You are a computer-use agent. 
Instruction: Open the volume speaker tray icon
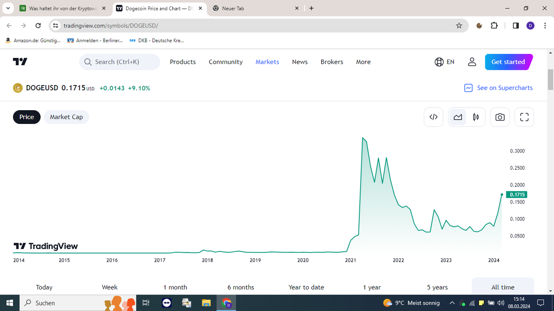(x=501, y=303)
